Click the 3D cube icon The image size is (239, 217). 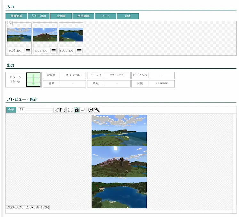coord(91,110)
